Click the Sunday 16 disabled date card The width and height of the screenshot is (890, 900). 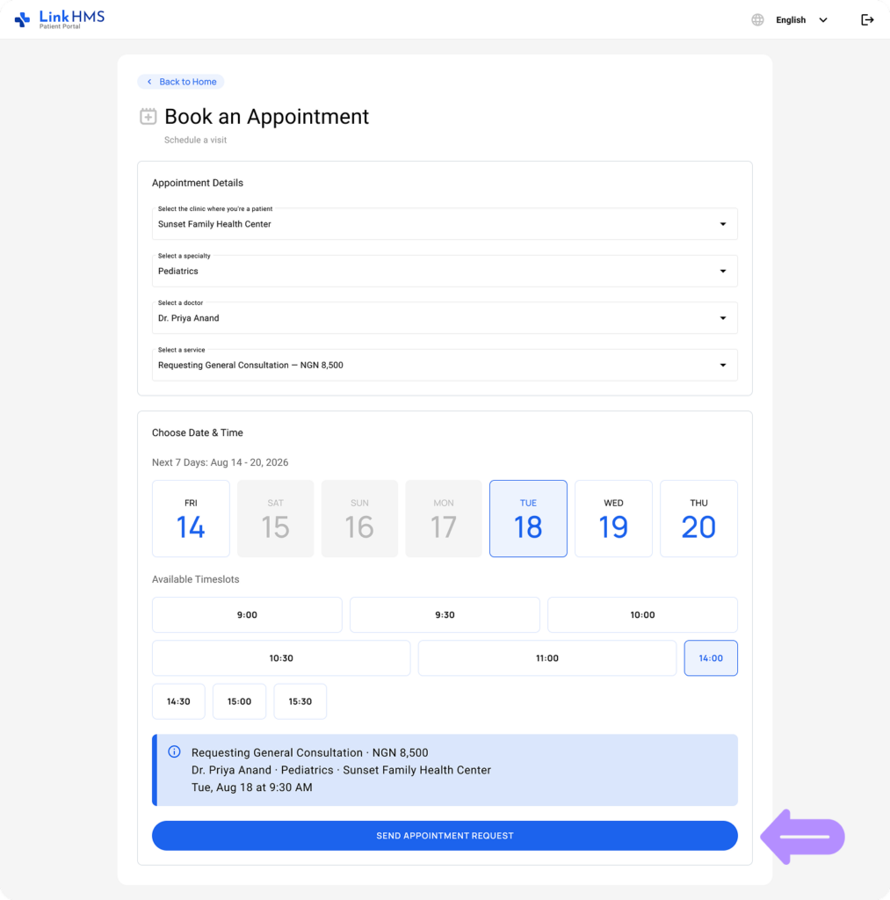(x=360, y=519)
